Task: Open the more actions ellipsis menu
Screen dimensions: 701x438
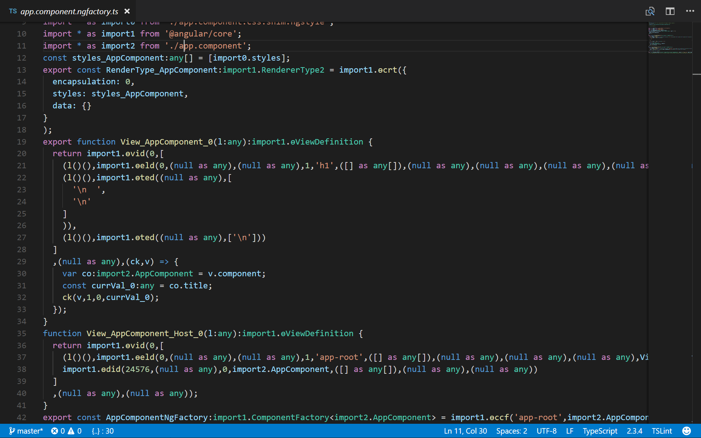Action: pos(690,11)
